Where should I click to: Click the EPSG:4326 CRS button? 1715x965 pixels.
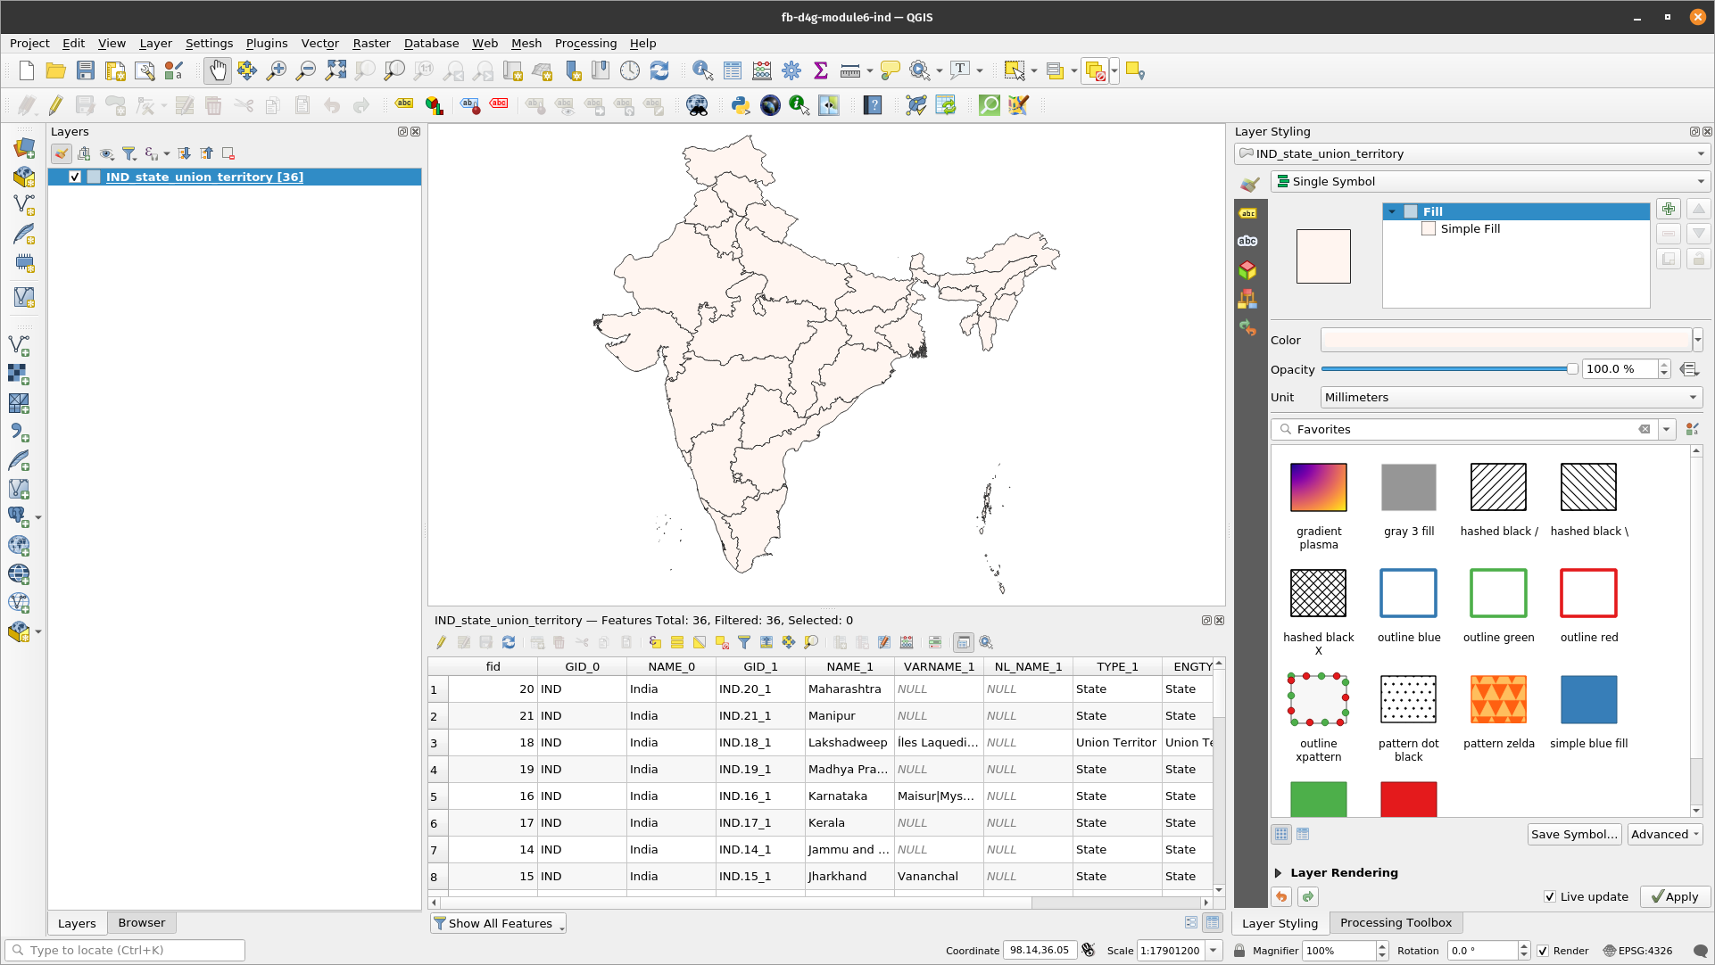coord(1637,951)
